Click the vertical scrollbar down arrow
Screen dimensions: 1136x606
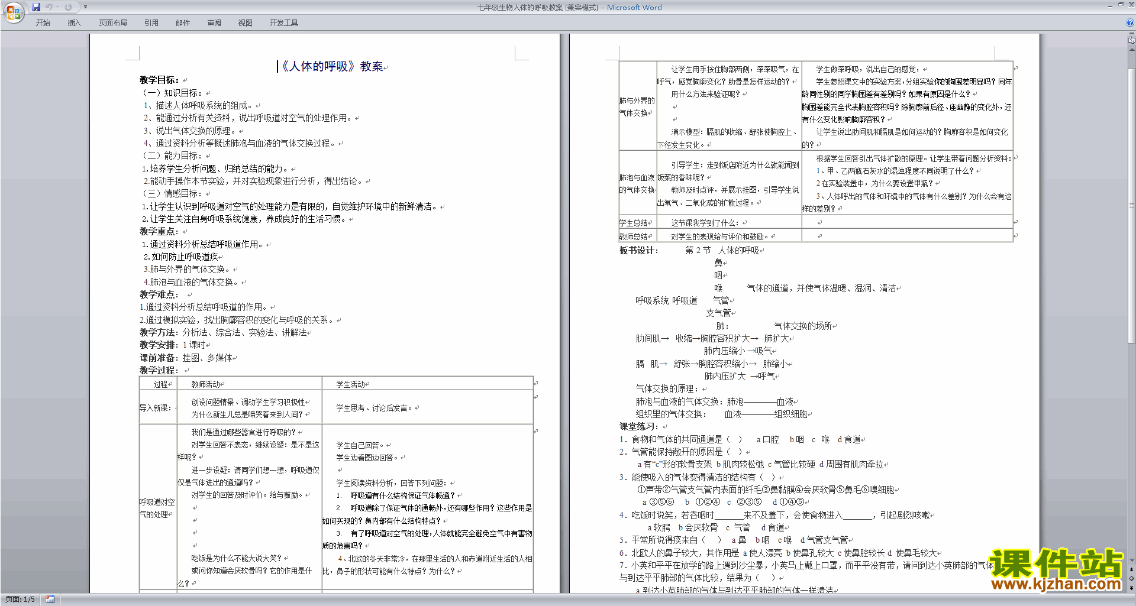point(1132,560)
